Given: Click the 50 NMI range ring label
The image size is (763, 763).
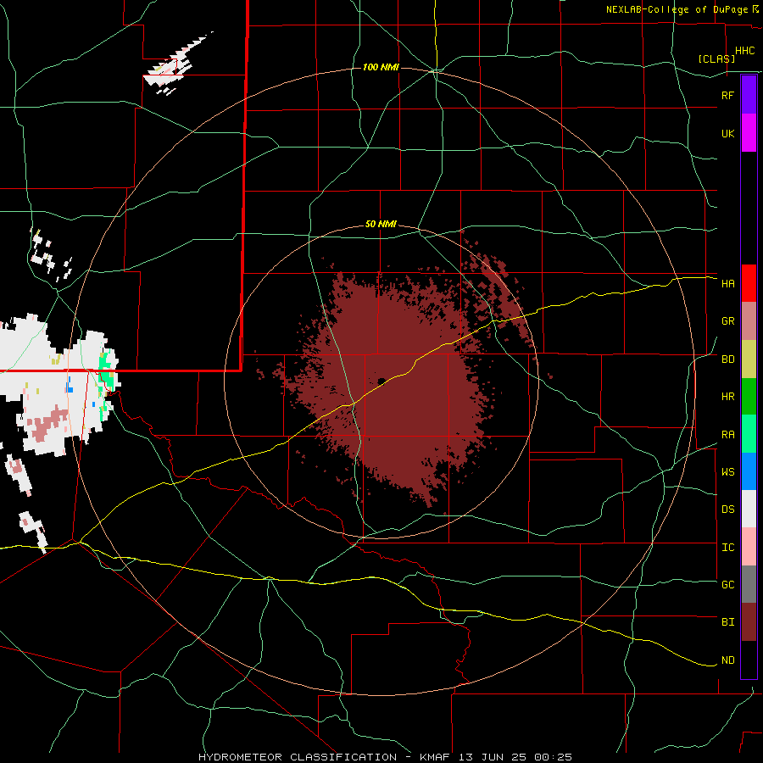Looking at the screenshot, I should pyautogui.click(x=381, y=224).
